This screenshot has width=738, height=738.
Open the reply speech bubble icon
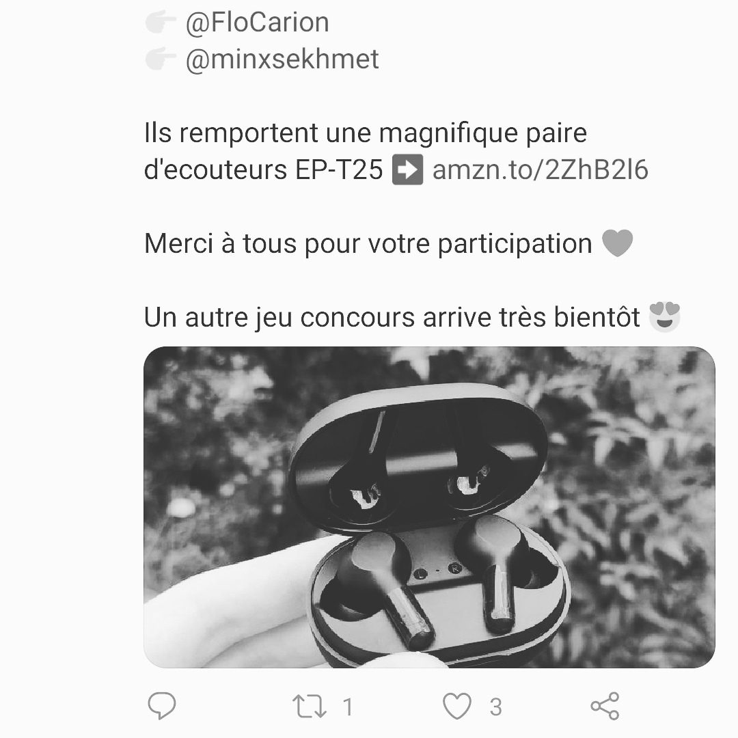[x=161, y=705]
